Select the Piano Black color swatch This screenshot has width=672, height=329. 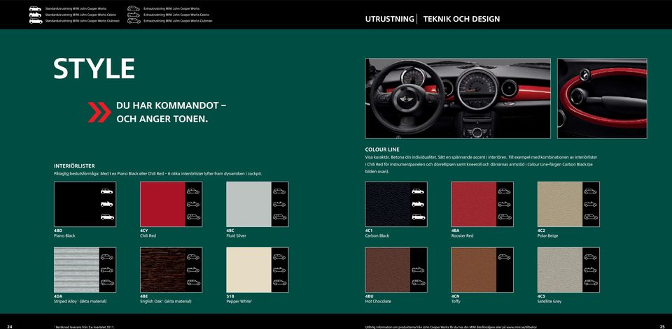coord(85,204)
